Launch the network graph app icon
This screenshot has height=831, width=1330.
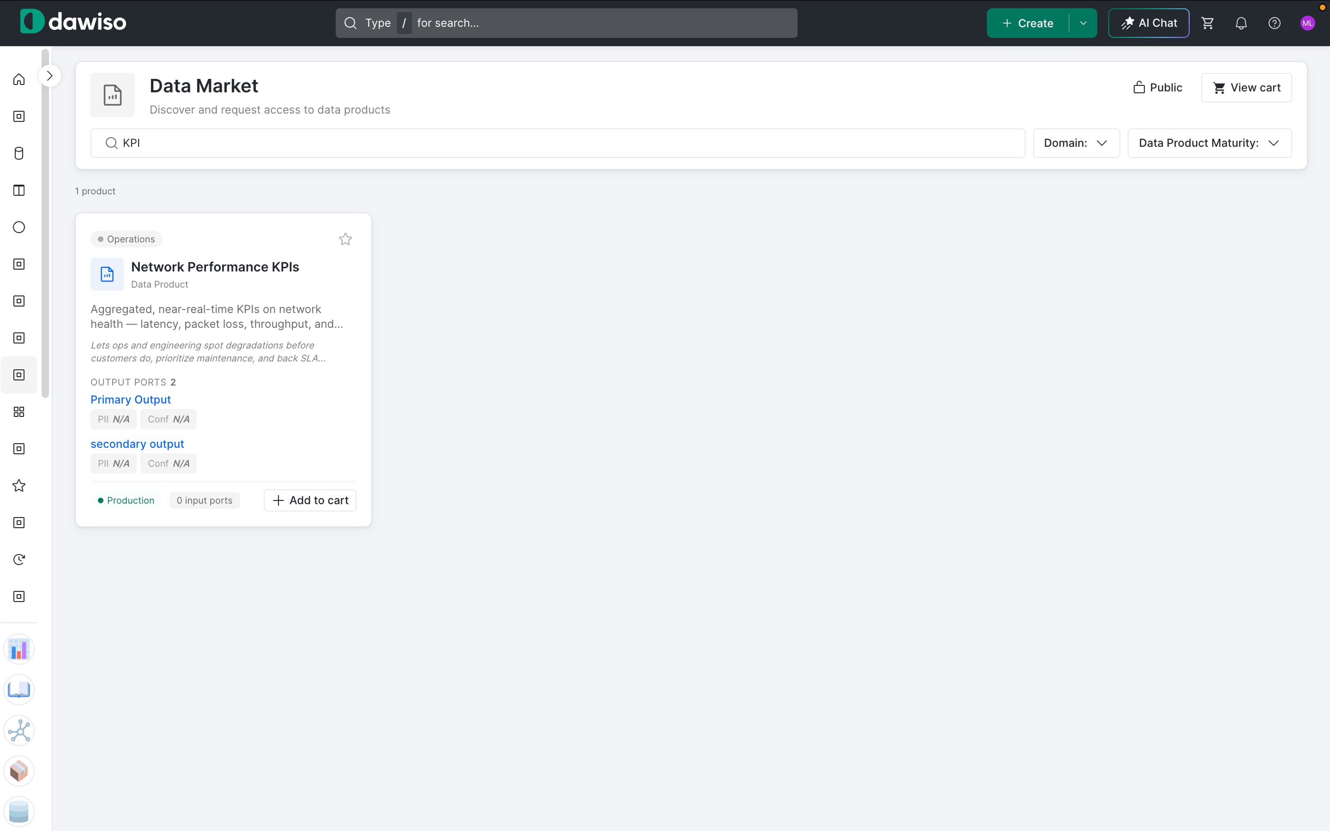coord(18,730)
